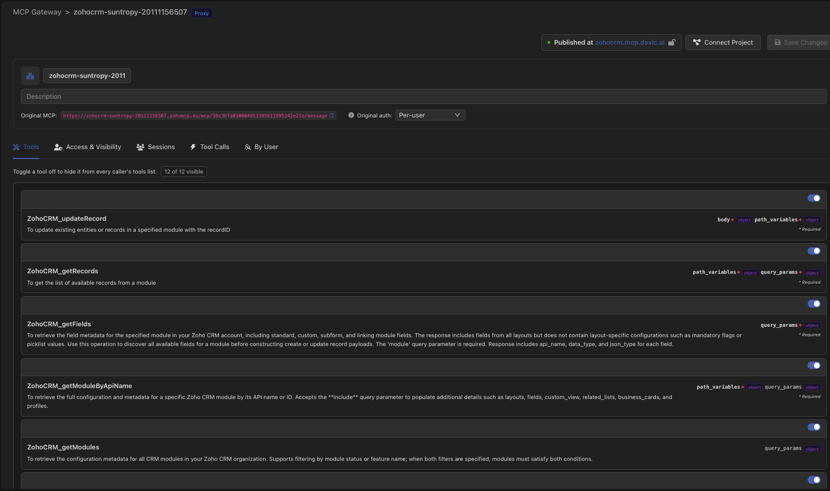Viewport: 830px width, 491px height.
Task: Select the Tools tab
Action: [x=26, y=147]
